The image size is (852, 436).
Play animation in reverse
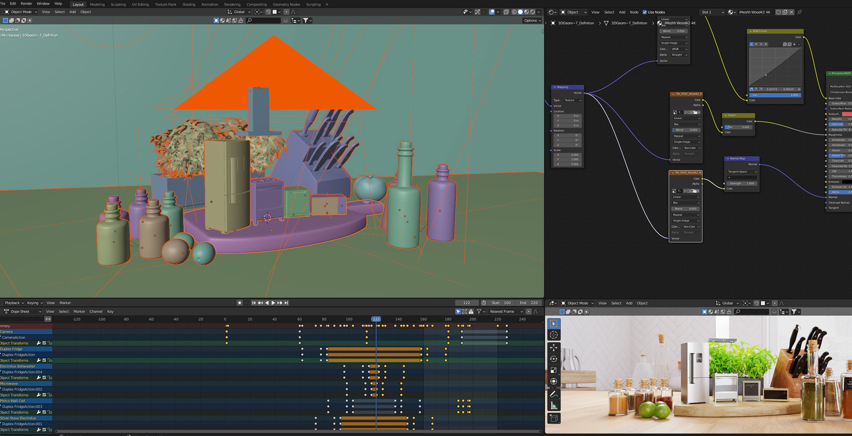coord(267,303)
